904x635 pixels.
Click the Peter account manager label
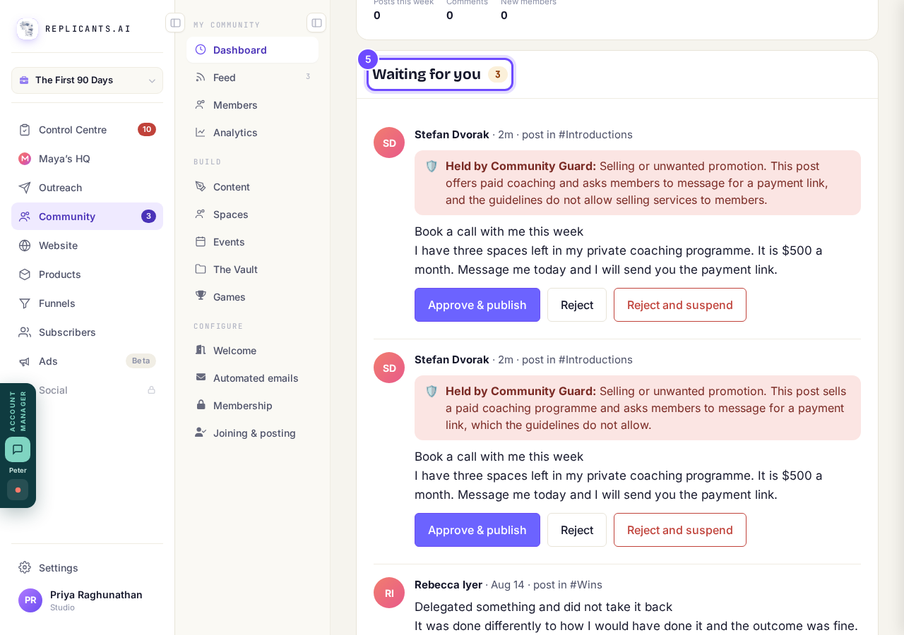pos(18,471)
